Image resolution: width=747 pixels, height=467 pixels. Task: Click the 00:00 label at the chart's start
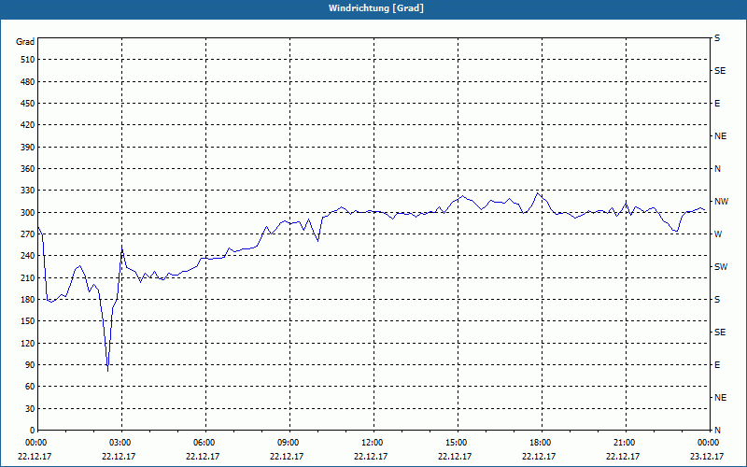coord(37,443)
